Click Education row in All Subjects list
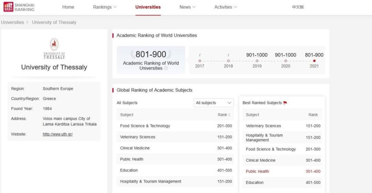 coord(175,171)
